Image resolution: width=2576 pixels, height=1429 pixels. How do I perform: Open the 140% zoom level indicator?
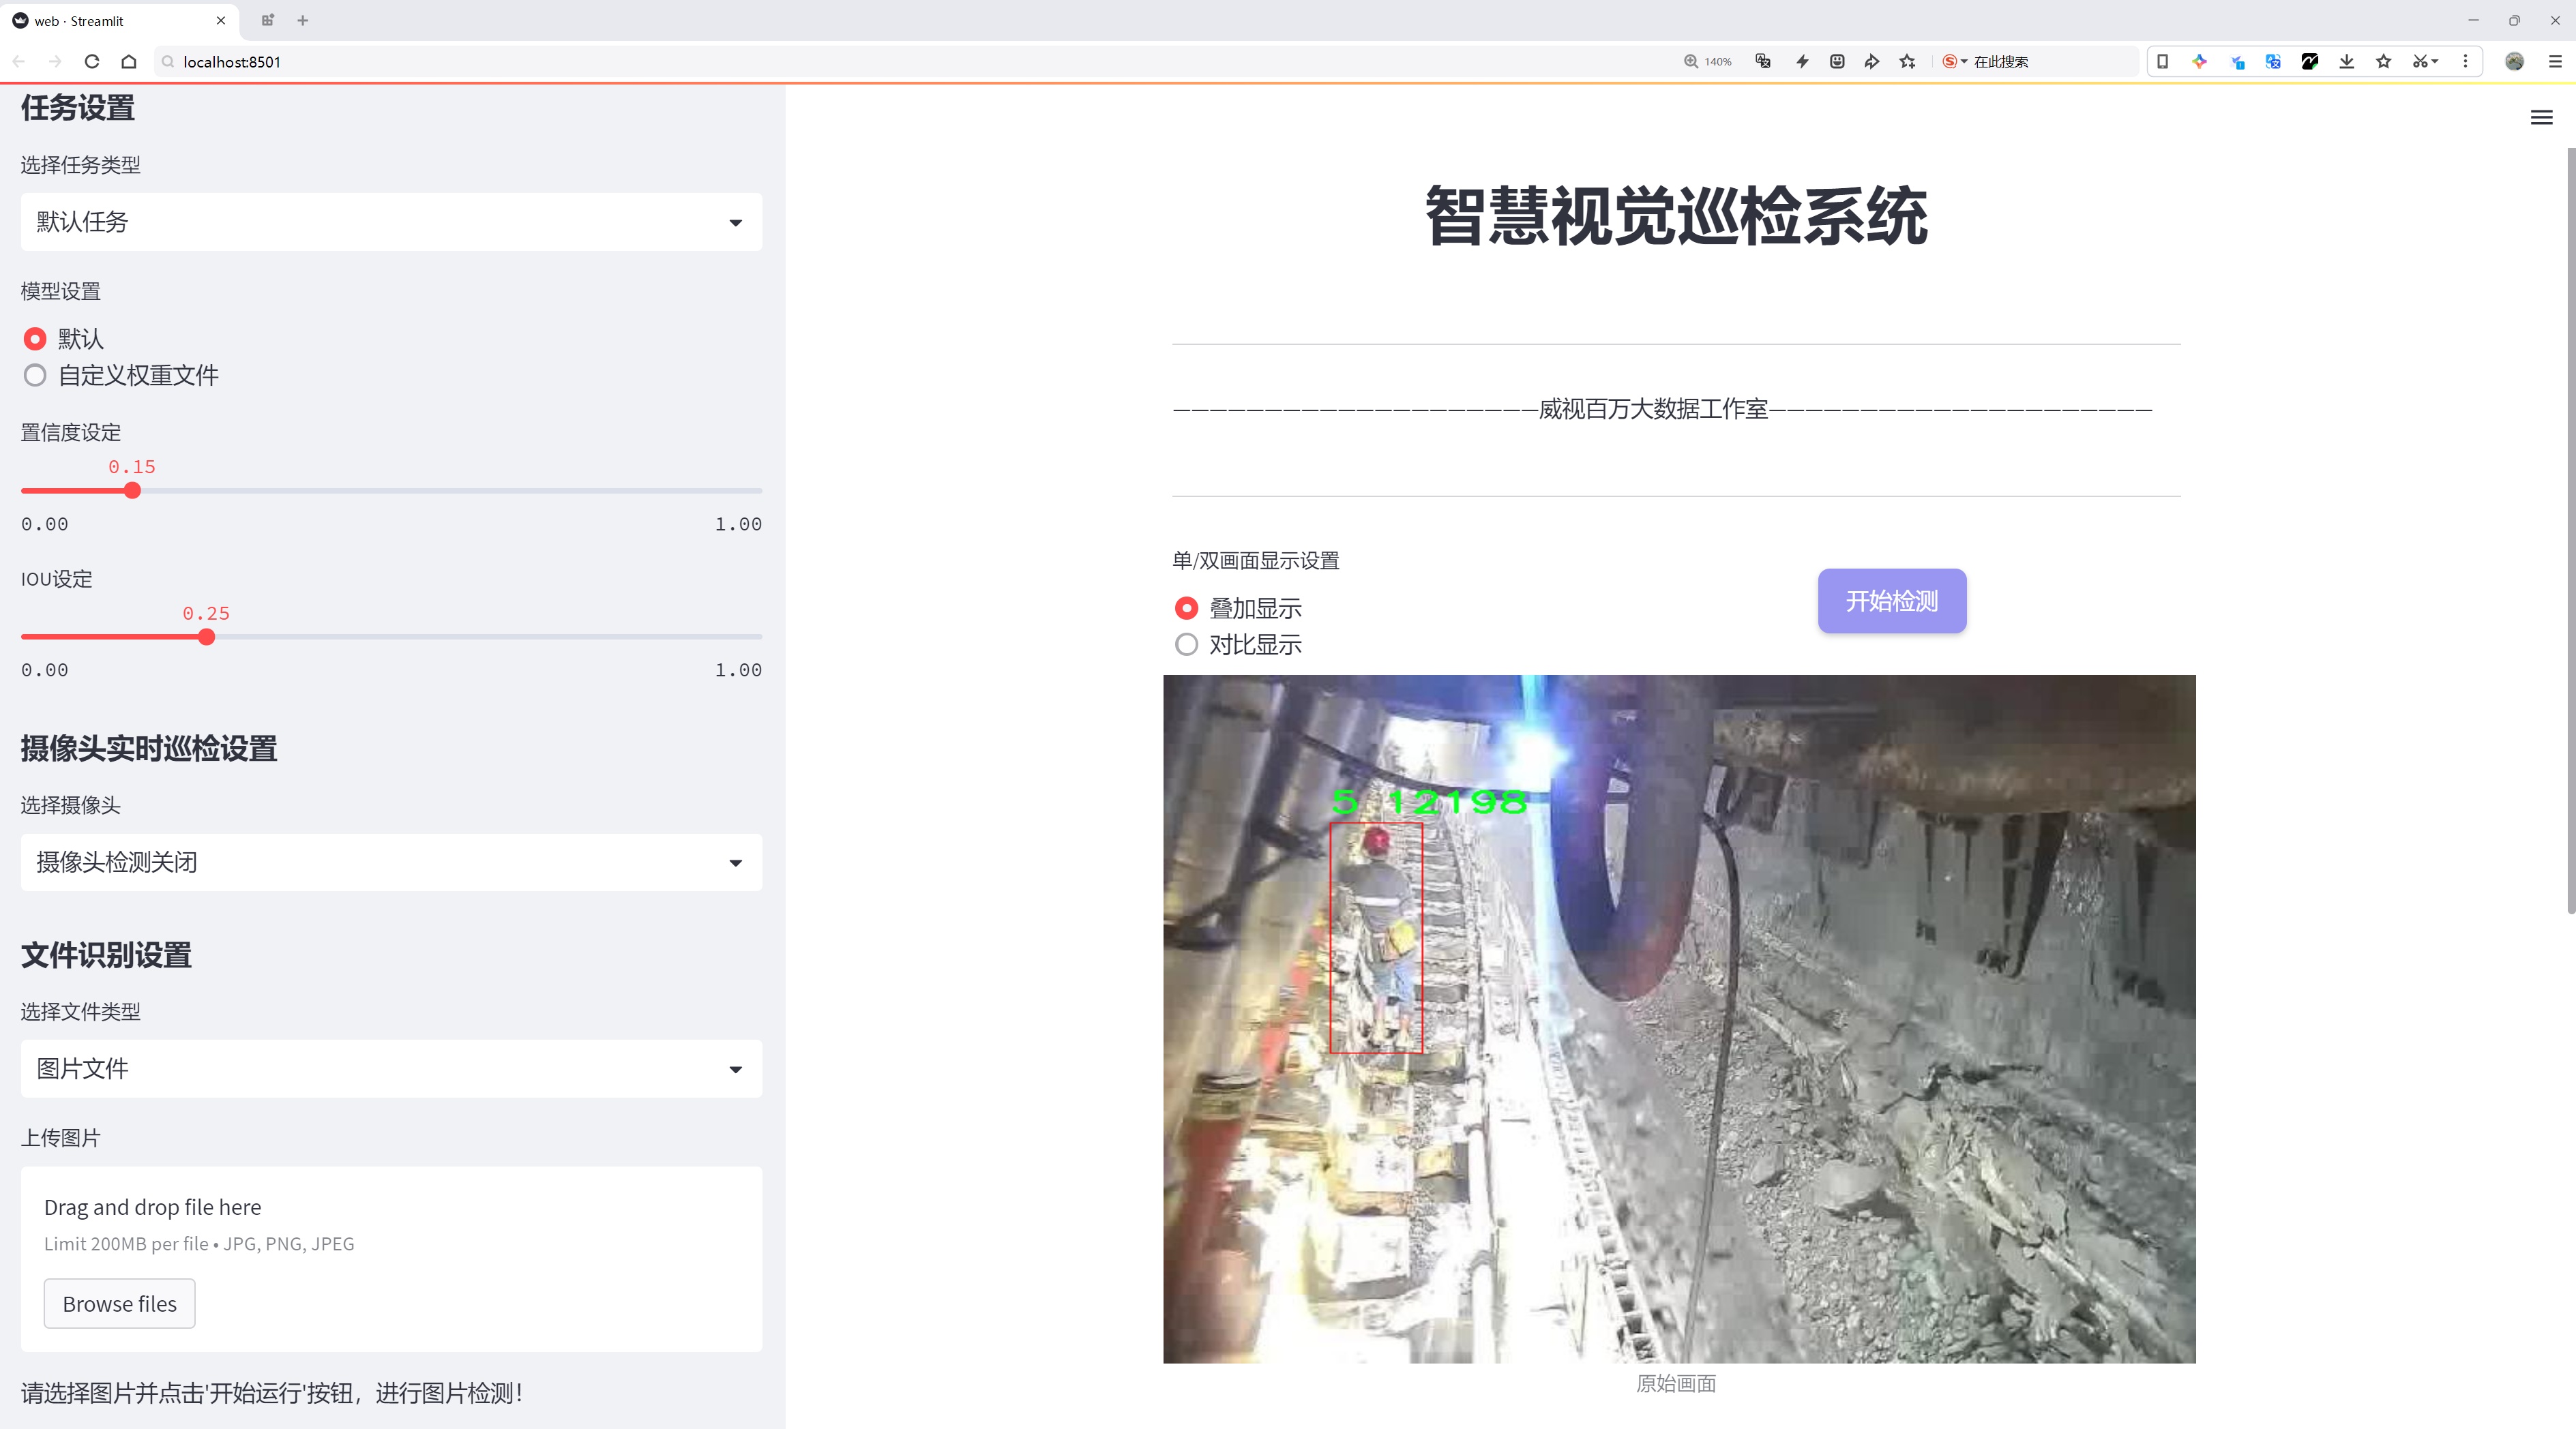[x=1707, y=62]
